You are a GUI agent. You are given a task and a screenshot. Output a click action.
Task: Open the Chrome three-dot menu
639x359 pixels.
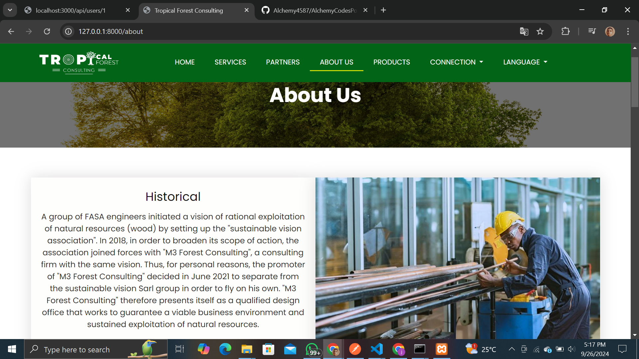628,31
